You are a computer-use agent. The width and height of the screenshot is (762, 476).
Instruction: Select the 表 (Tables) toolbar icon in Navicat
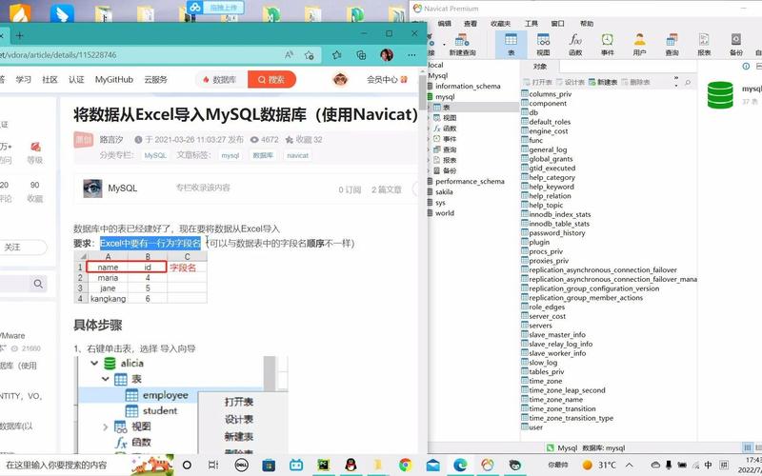pos(511,44)
